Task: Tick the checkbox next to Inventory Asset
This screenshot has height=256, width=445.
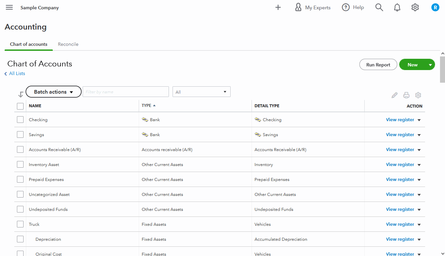Action: (20, 164)
